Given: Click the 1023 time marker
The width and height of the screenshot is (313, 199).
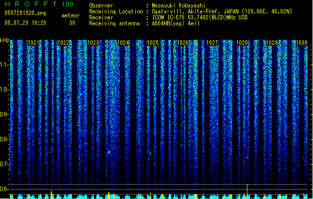Looking at the screenshot, I should 93,43.
